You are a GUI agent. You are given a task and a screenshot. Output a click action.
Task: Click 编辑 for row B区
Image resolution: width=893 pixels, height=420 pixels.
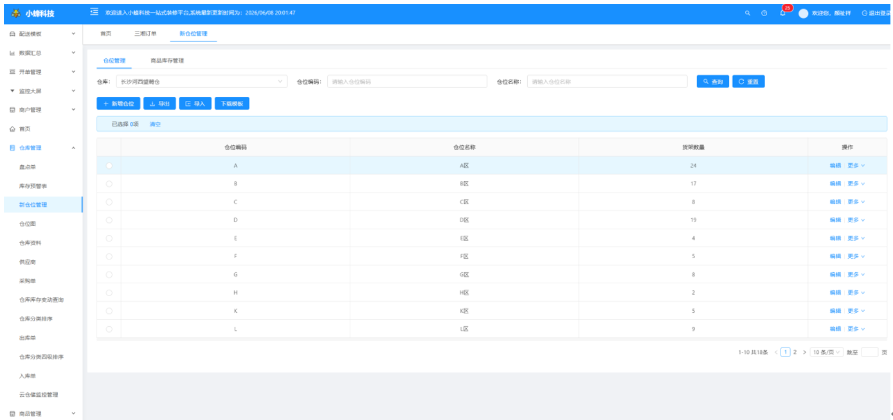click(x=835, y=184)
